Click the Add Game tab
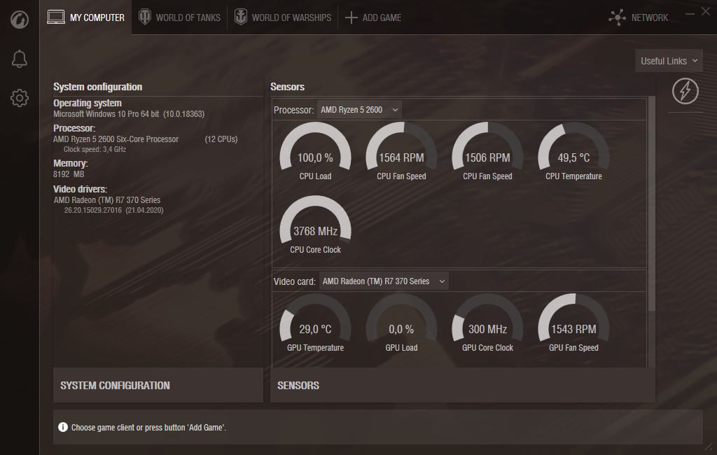 point(373,17)
